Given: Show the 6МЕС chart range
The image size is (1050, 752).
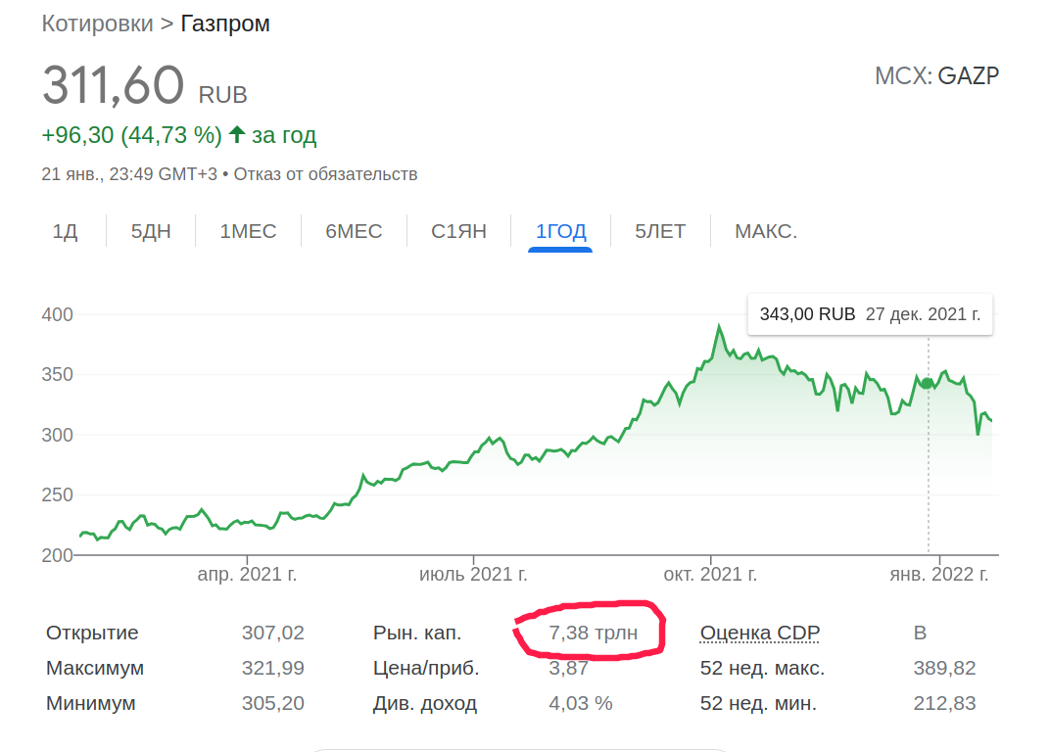Looking at the screenshot, I should tap(354, 231).
